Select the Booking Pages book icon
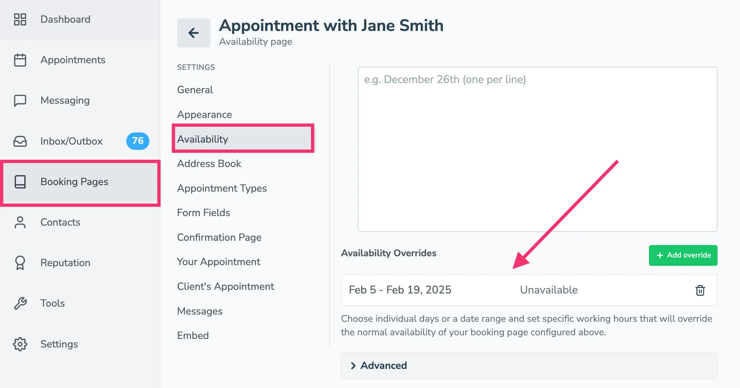 [x=20, y=182]
